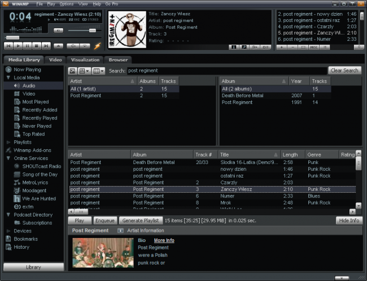Image resolution: width=367 pixels, height=281 pixels.
Task: Open Moodagent service
Action: click(x=34, y=191)
